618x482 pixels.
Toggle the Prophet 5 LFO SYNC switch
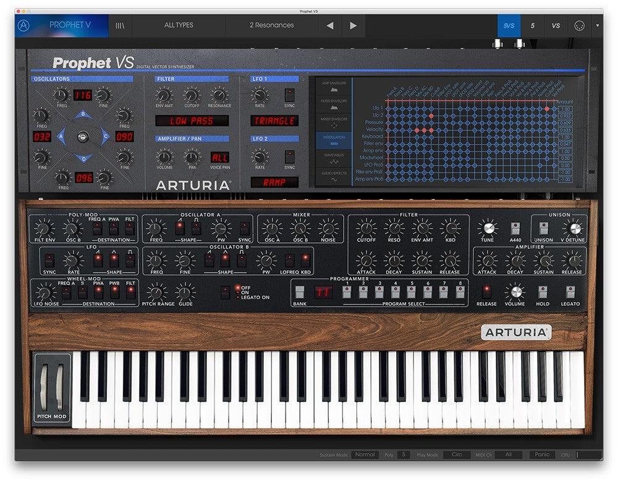(49, 260)
